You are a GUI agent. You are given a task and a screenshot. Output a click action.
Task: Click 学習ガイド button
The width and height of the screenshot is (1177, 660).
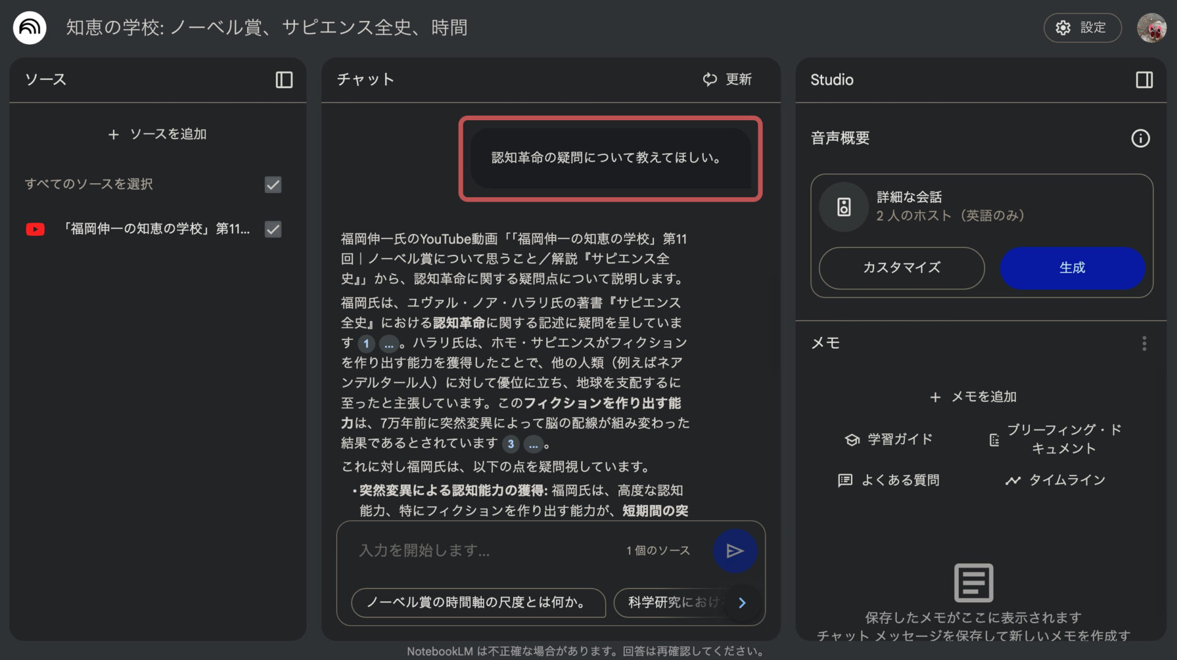(x=889, y=439)
